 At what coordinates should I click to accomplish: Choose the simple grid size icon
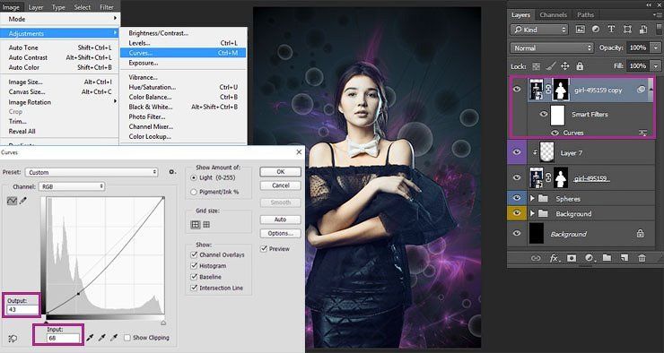click(x=196, y=225)
